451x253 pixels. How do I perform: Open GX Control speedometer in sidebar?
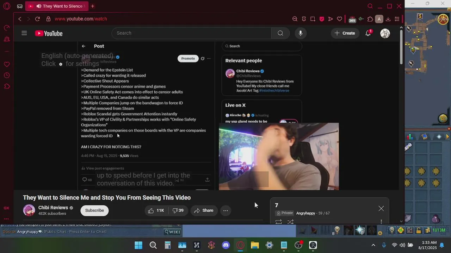7,28
